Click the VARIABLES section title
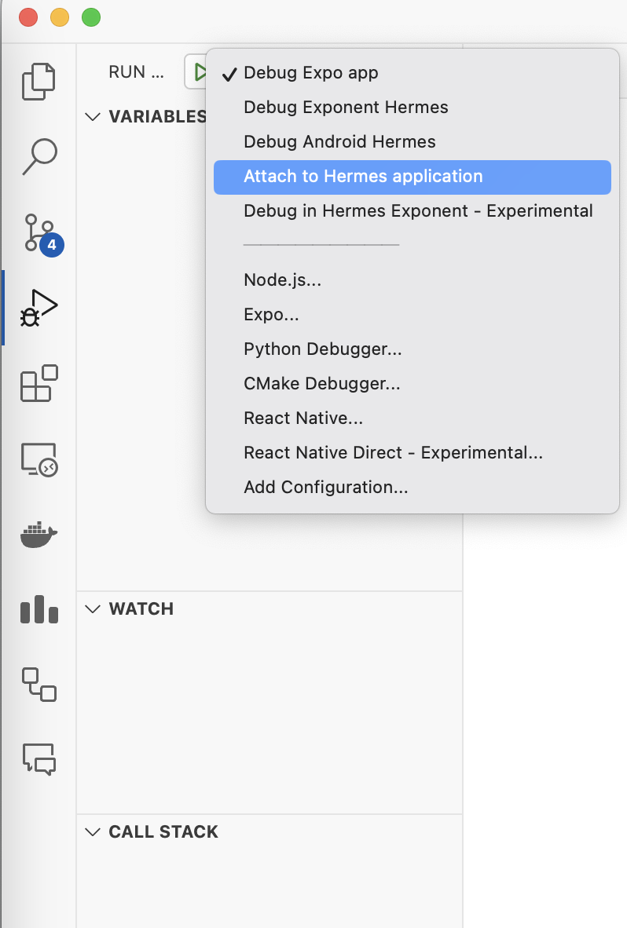This screenshot has height=928, width=627. tap(157, 117)
